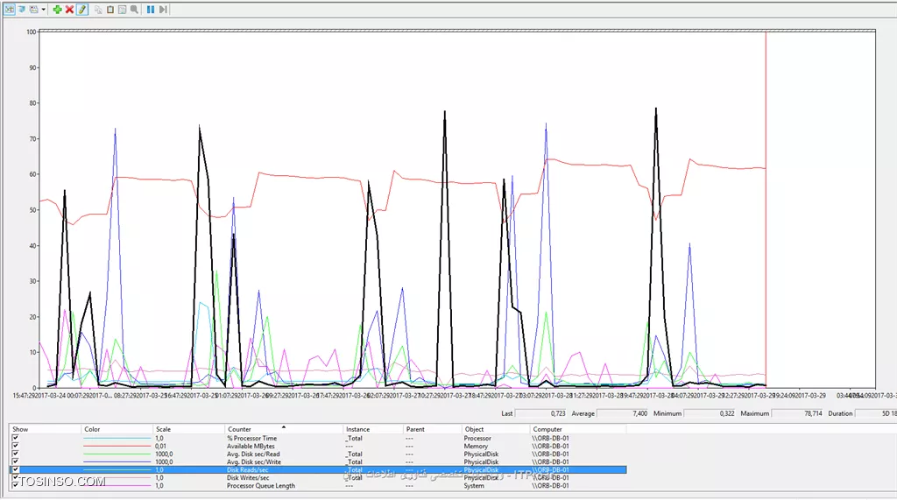
Task: Click the cyan color line of % Processor Time
Action: pyautogui.click(x=117, y=438)
